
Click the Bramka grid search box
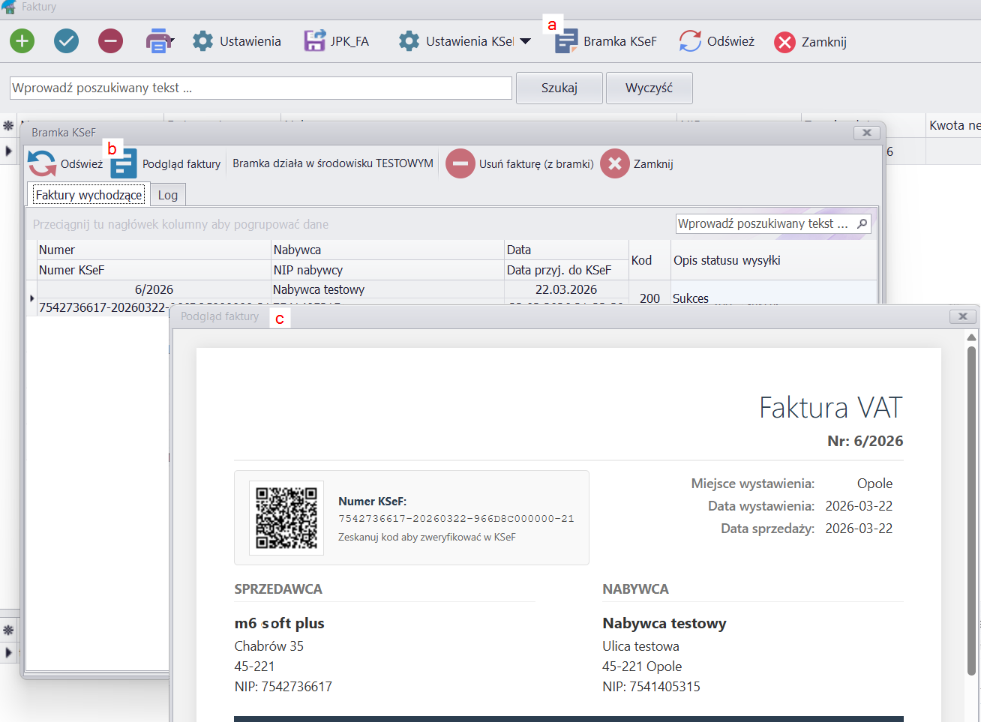[x=765, y=223]
